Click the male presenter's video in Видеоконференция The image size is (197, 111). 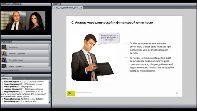pyautogui.click(x=13, y=20)
